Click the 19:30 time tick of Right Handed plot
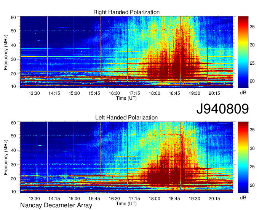The height and width of the screenshot is (210, 259). pos(194,93)
